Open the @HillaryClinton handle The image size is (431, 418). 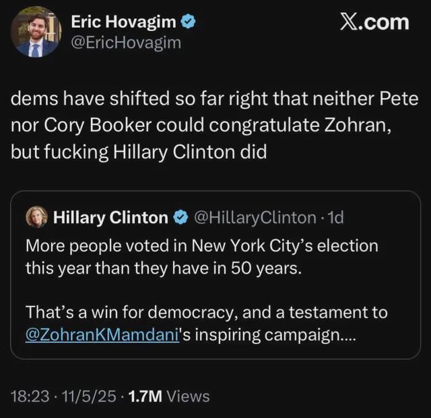click(254, 217)
